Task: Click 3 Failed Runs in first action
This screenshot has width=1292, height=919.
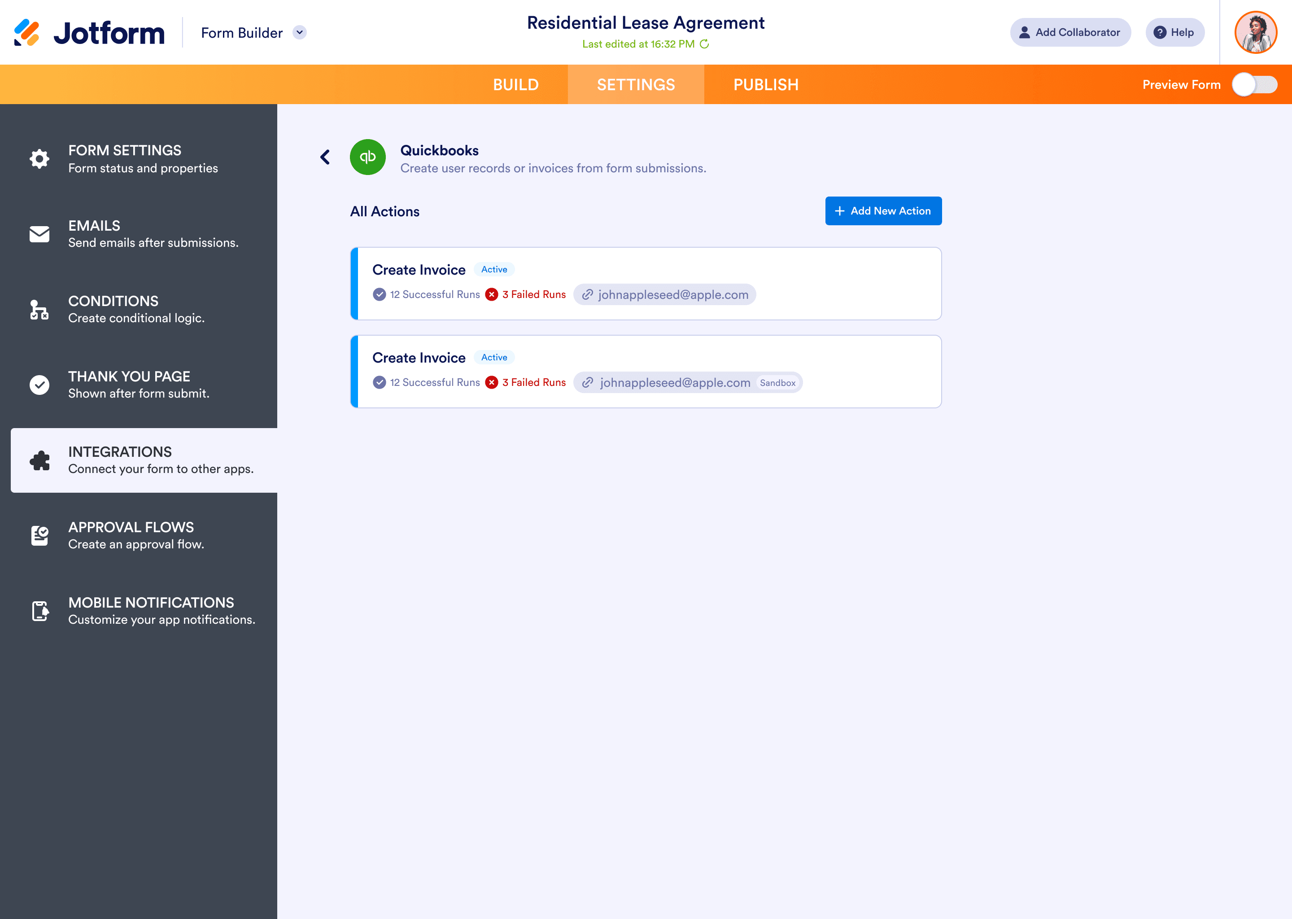Action: [x=533, y=295]
